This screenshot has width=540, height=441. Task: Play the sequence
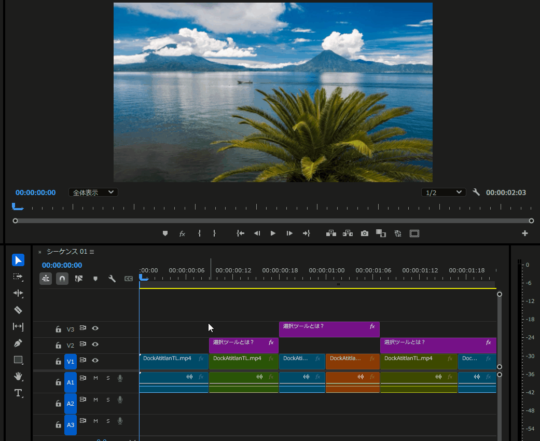(273, 233)
